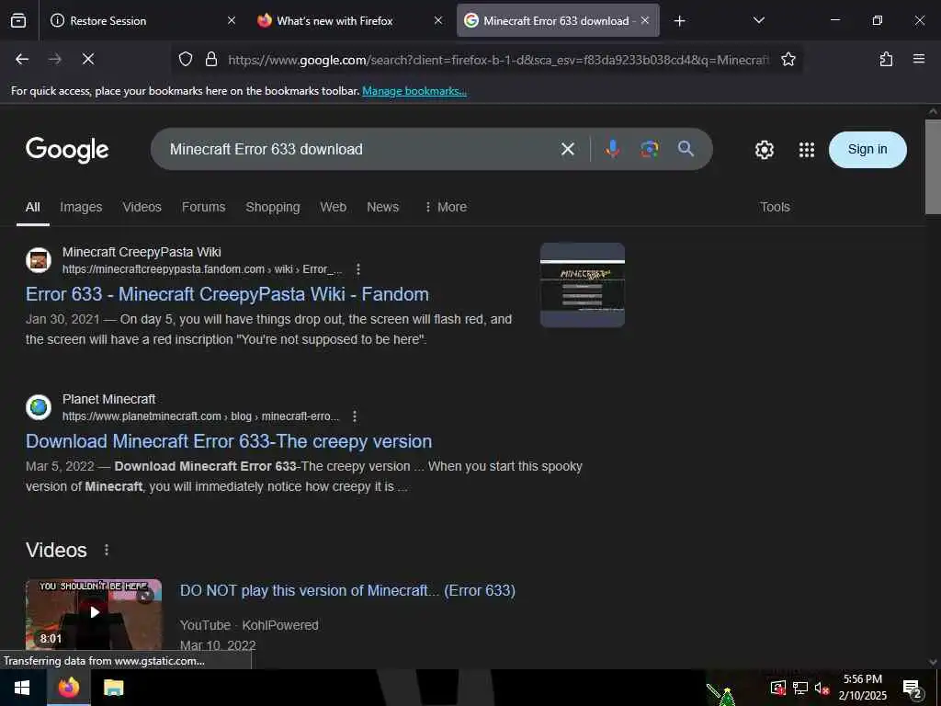Stop loading the page
This screenshot has height=706, width=941.
pos(88,59)
